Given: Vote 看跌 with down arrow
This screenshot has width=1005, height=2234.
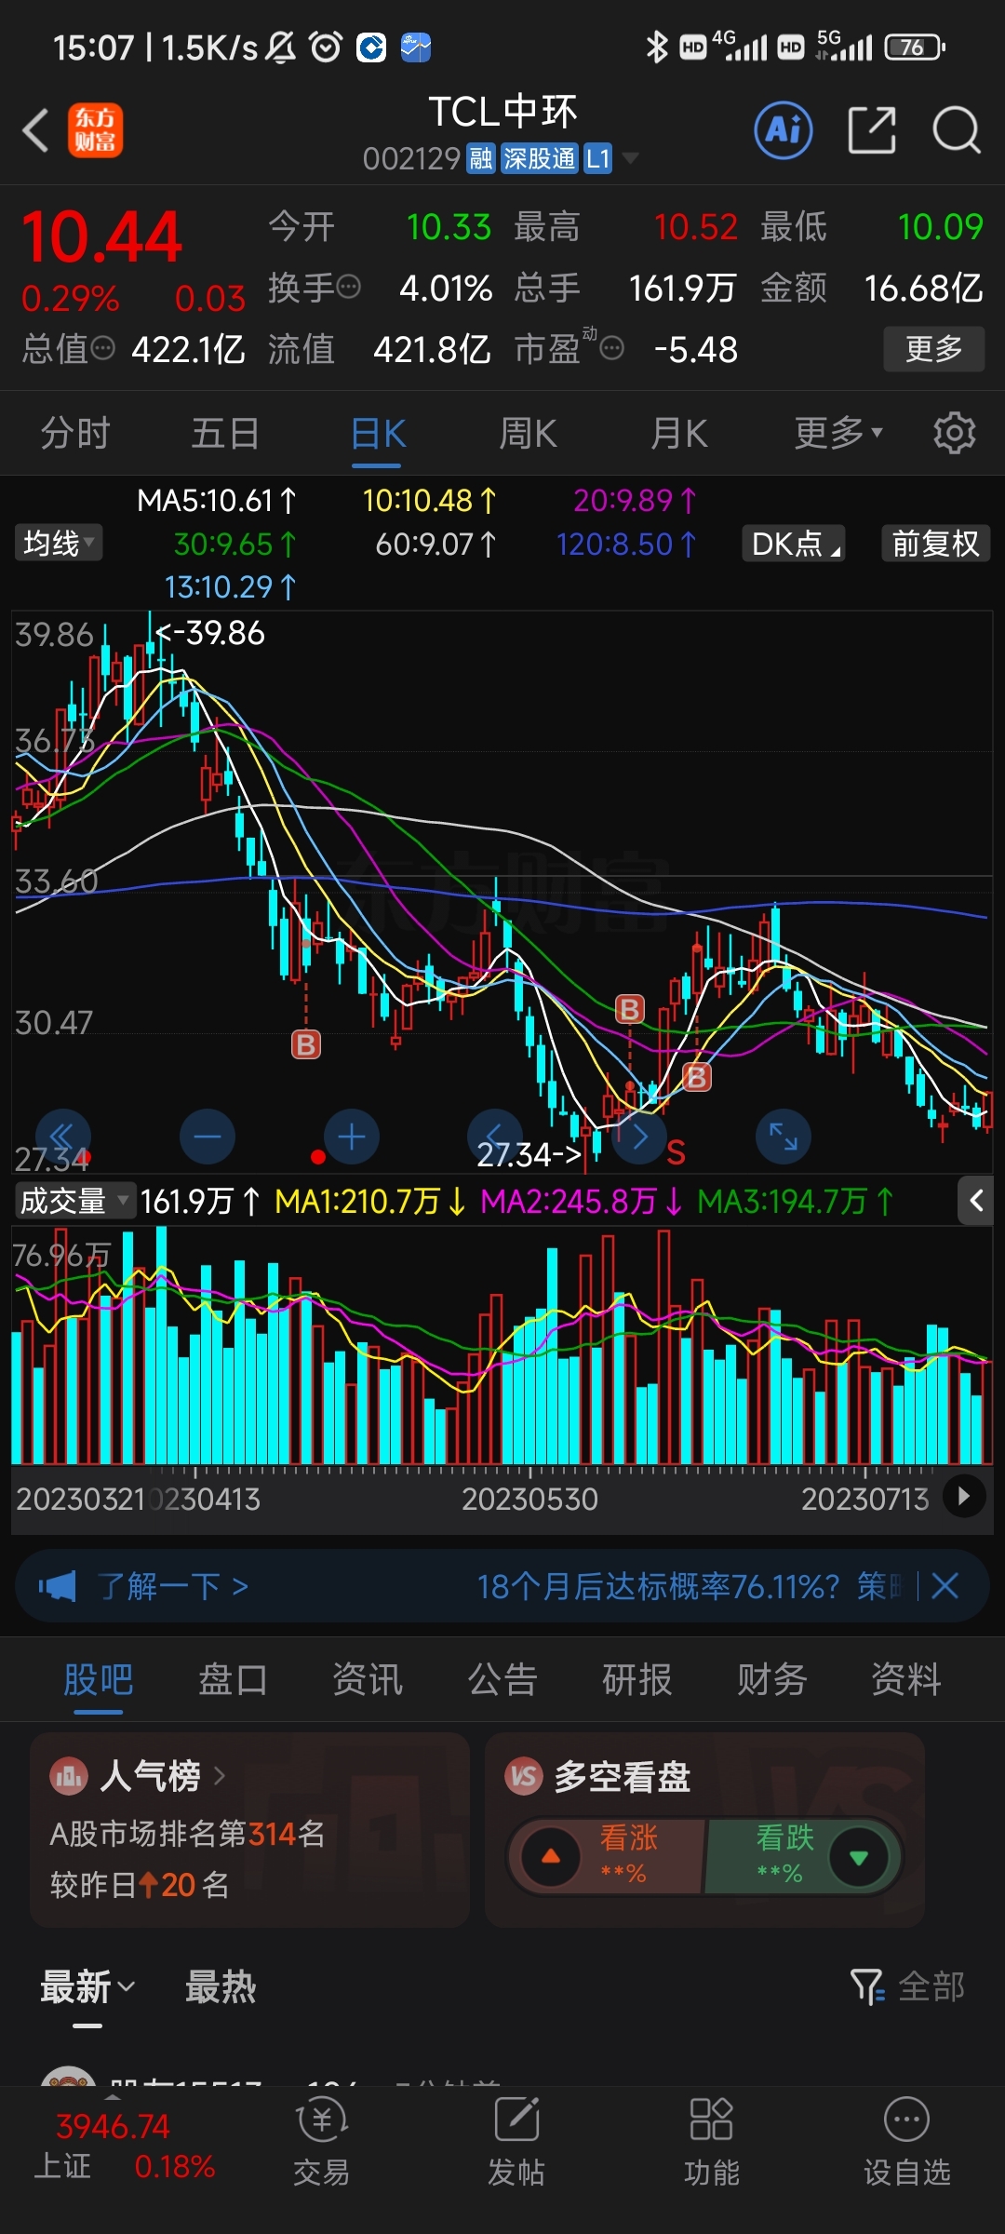Looking at the screenshot, I should 859,1857.
